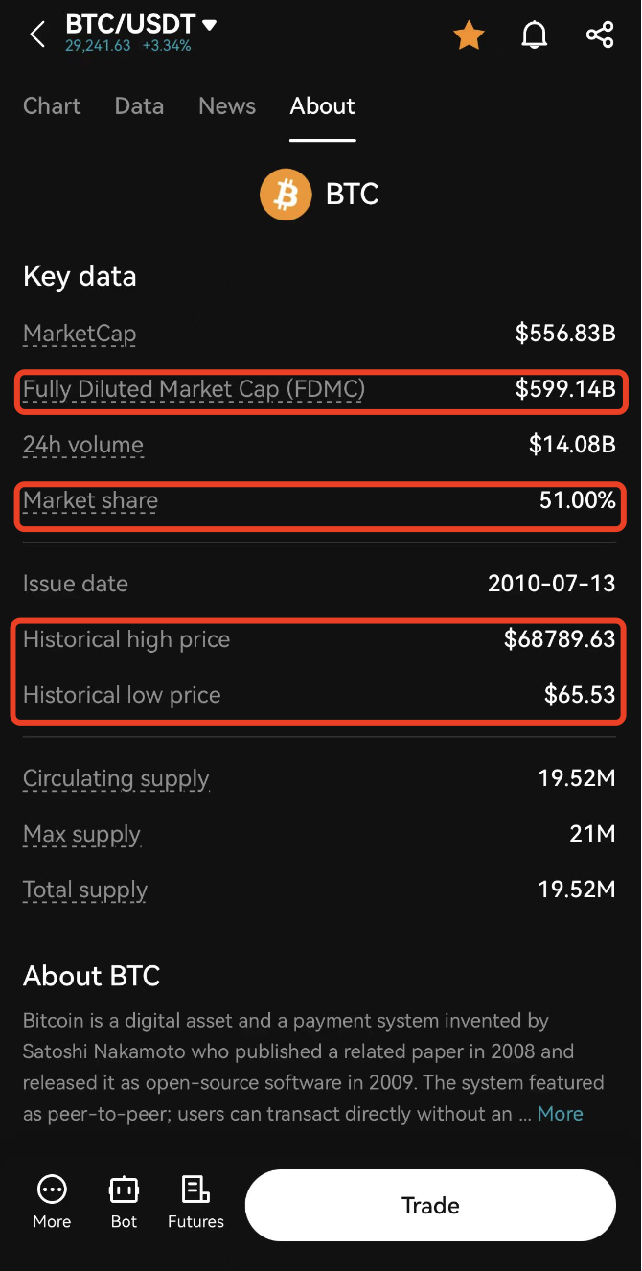Switch to the Chart tab
This screenshot has width=642, height=1271.
point(52,106)
